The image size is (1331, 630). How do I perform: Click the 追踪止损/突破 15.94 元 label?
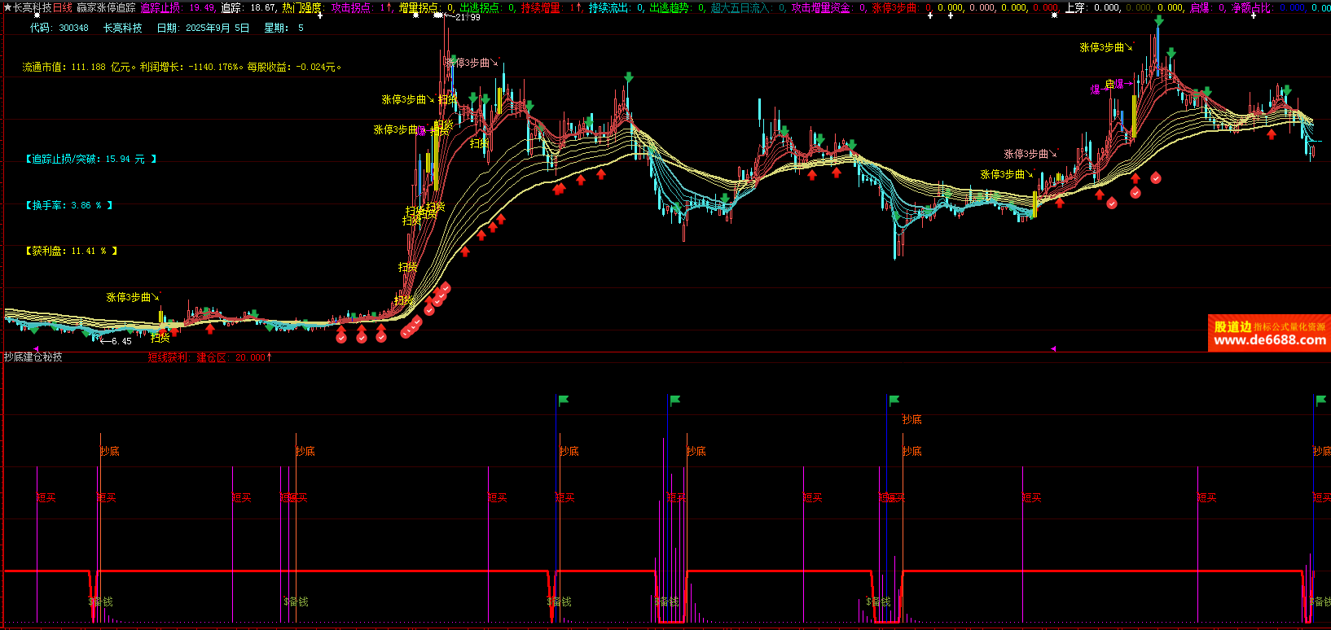pos(90,159)
